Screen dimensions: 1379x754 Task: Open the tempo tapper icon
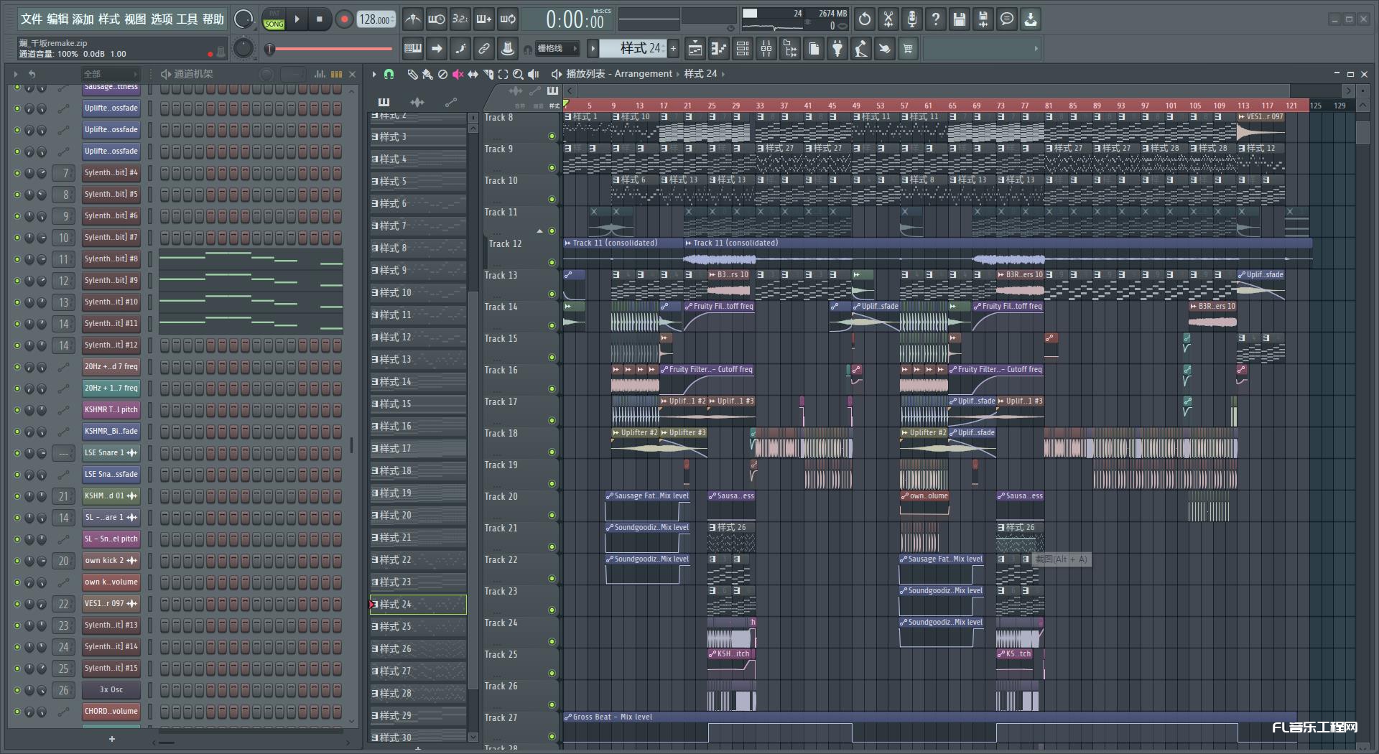point(861,49)
